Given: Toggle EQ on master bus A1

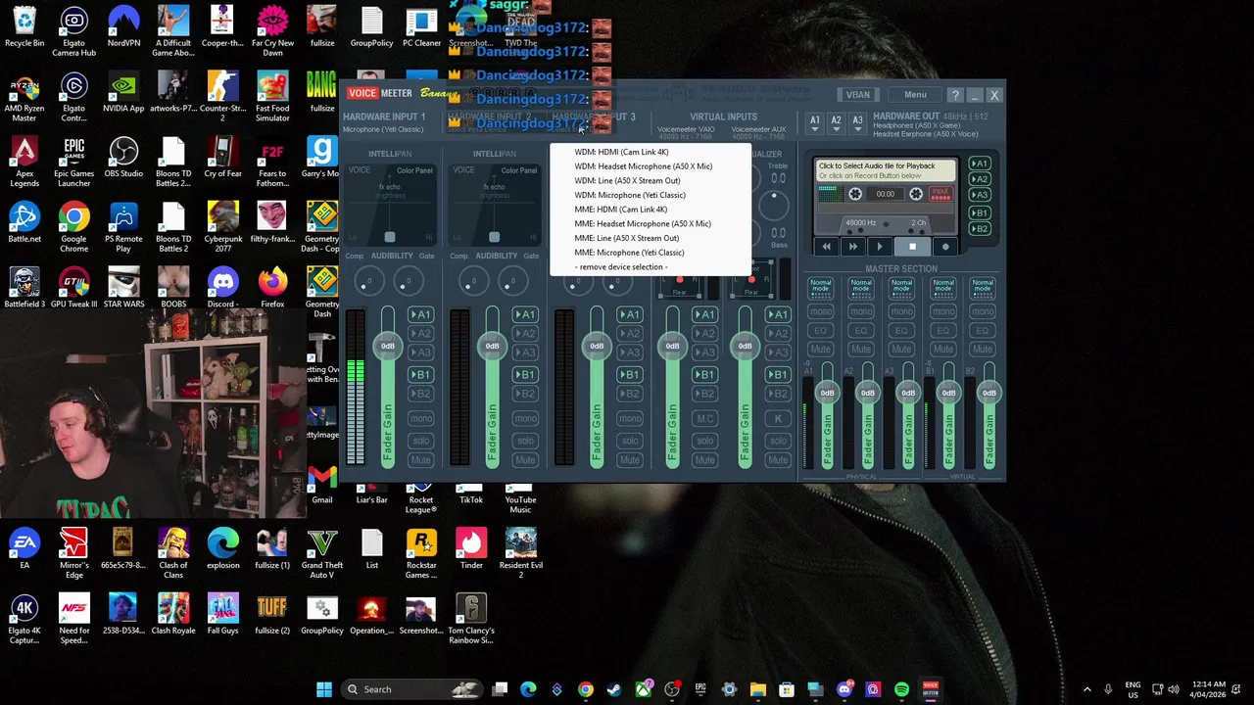Looking at the screenshot, I should tap(820, 330).
